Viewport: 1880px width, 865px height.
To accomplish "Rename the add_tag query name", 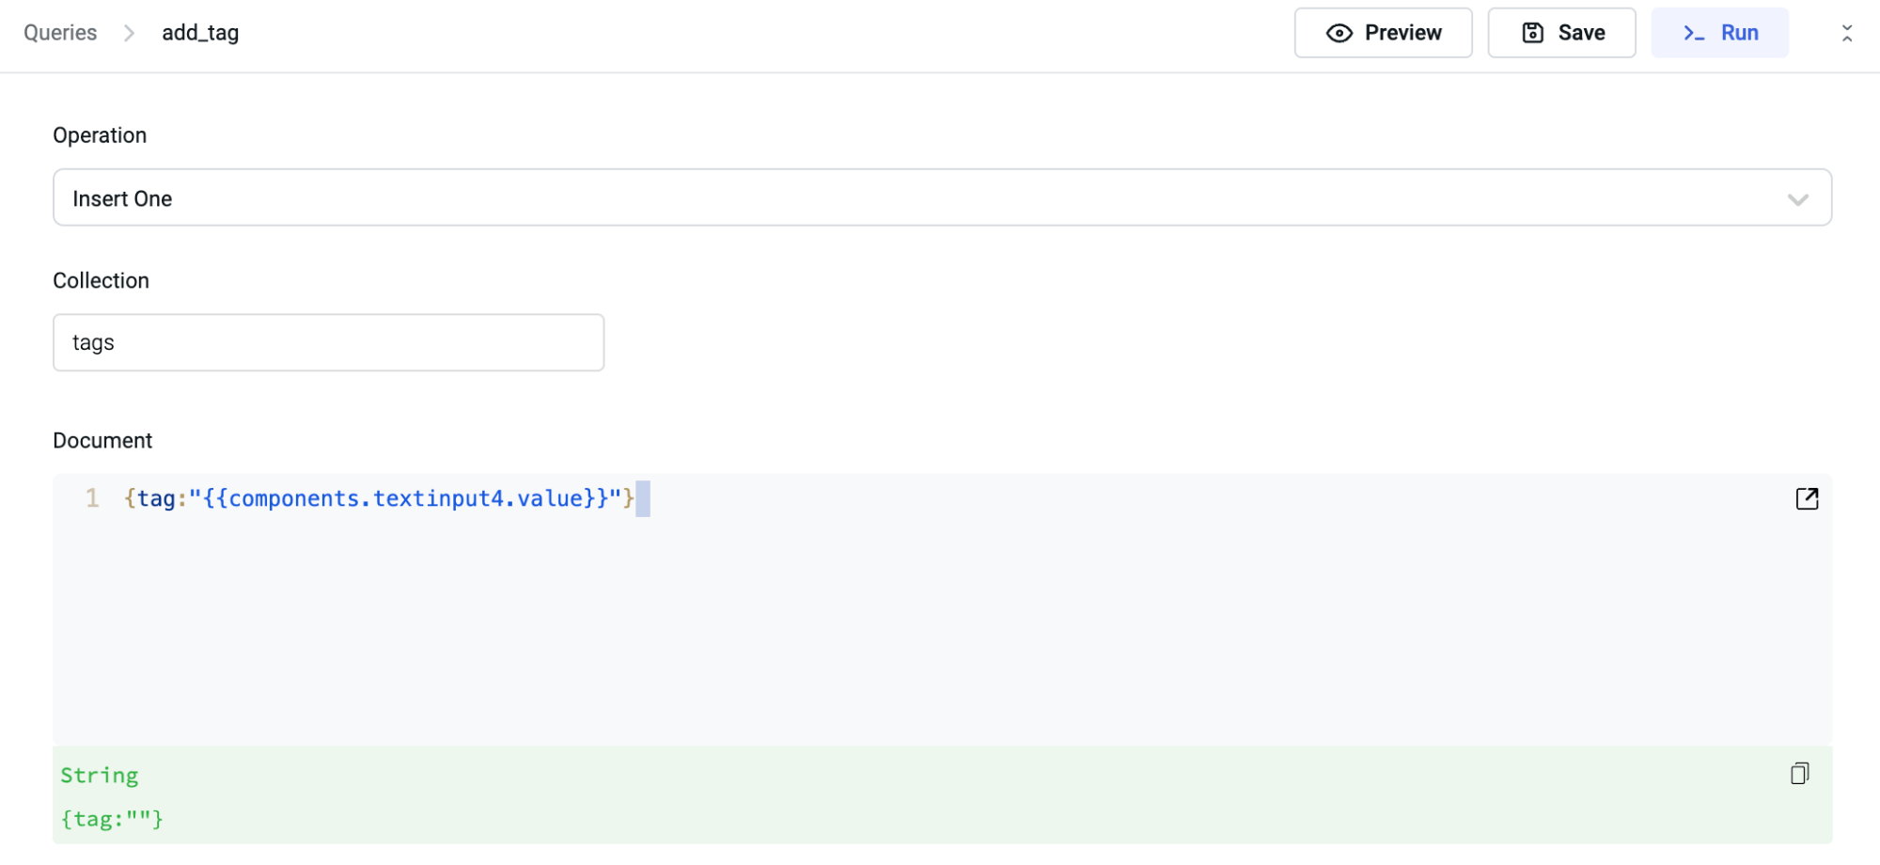I will [200, 33].
